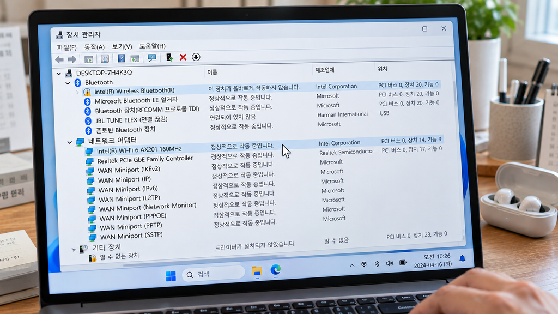The image size is (558, 314).
Task: Select WAN Miniport (SSTP)
Action: tap(131, 236)
